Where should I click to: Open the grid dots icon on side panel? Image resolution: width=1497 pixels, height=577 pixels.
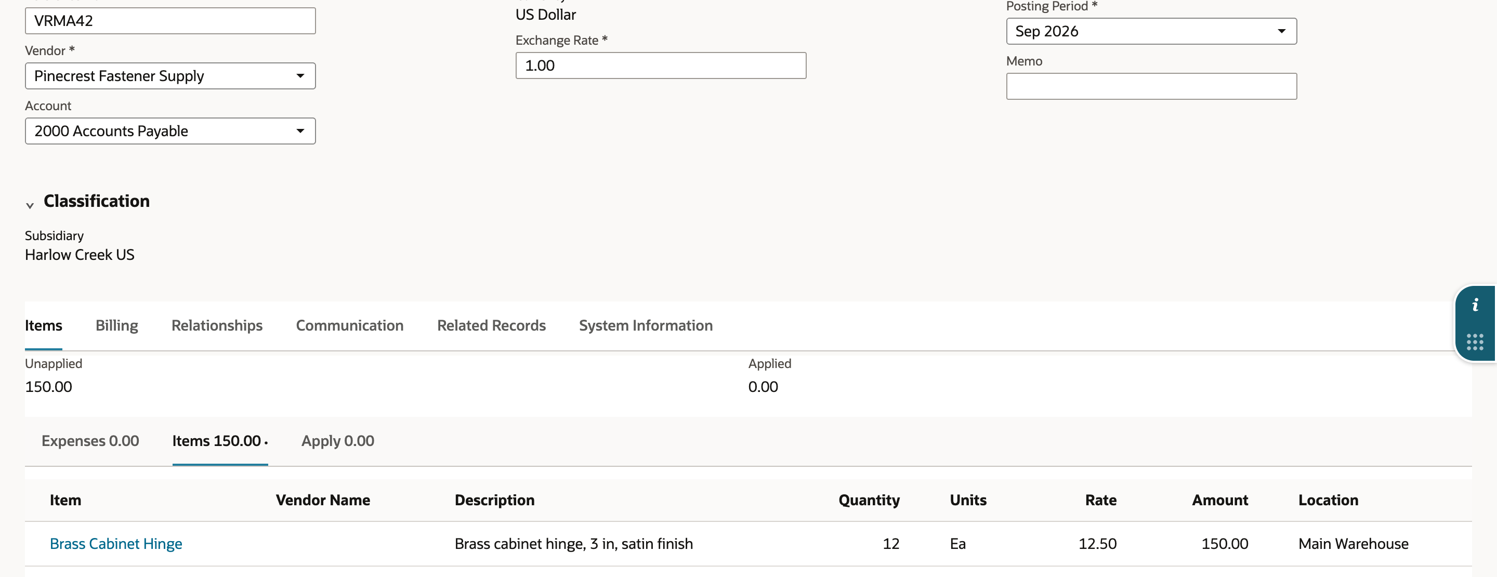[1475, 342]
